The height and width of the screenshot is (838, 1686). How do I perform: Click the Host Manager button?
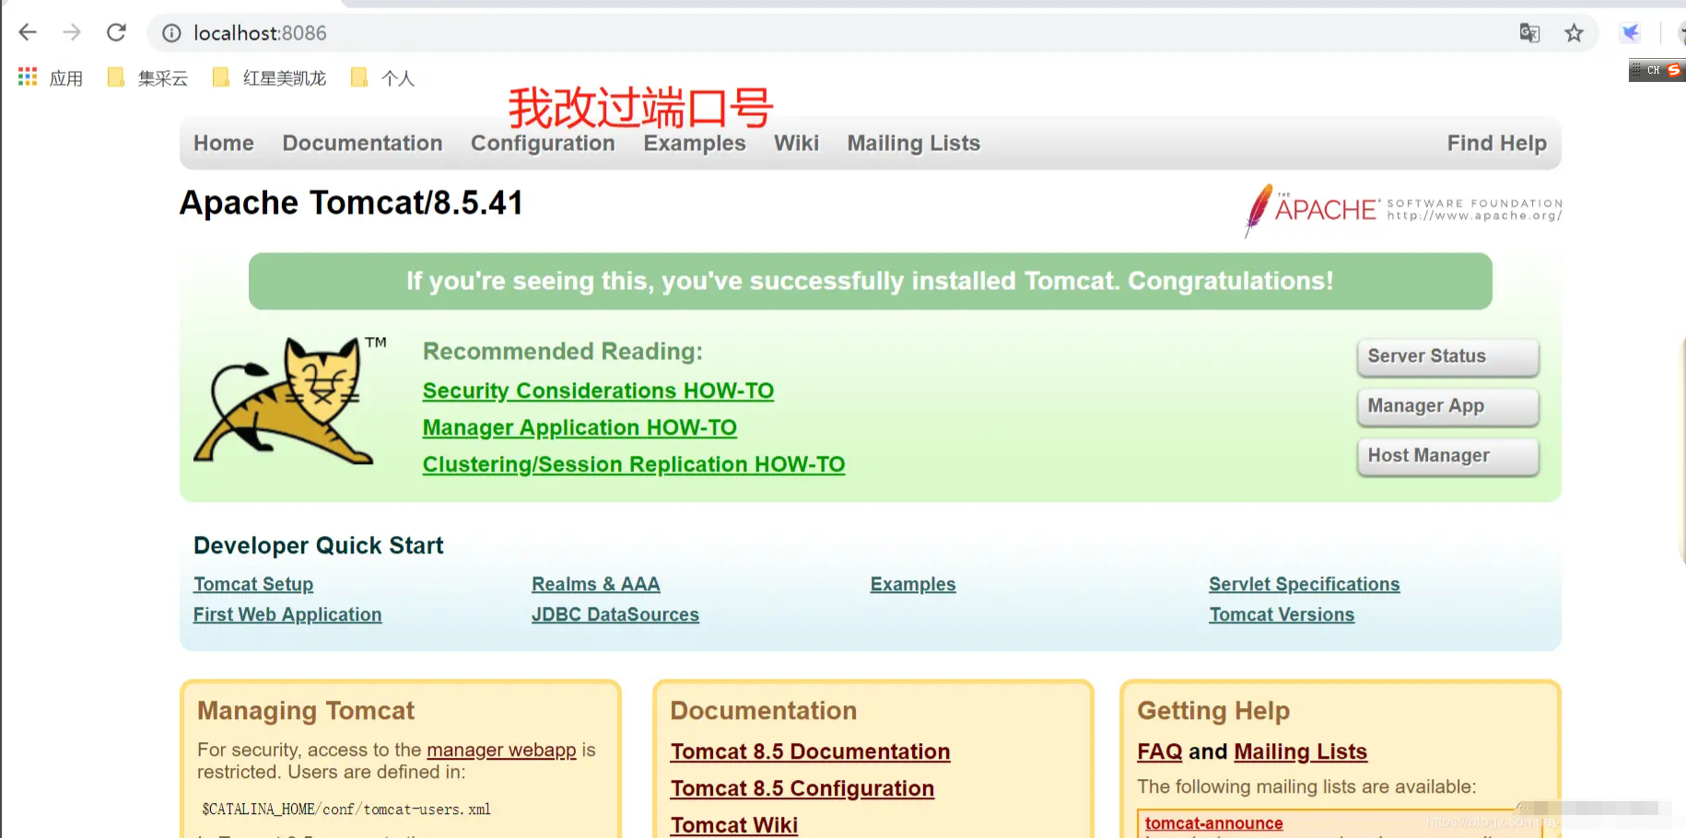pyautogui.click(x=1448, y=457)
